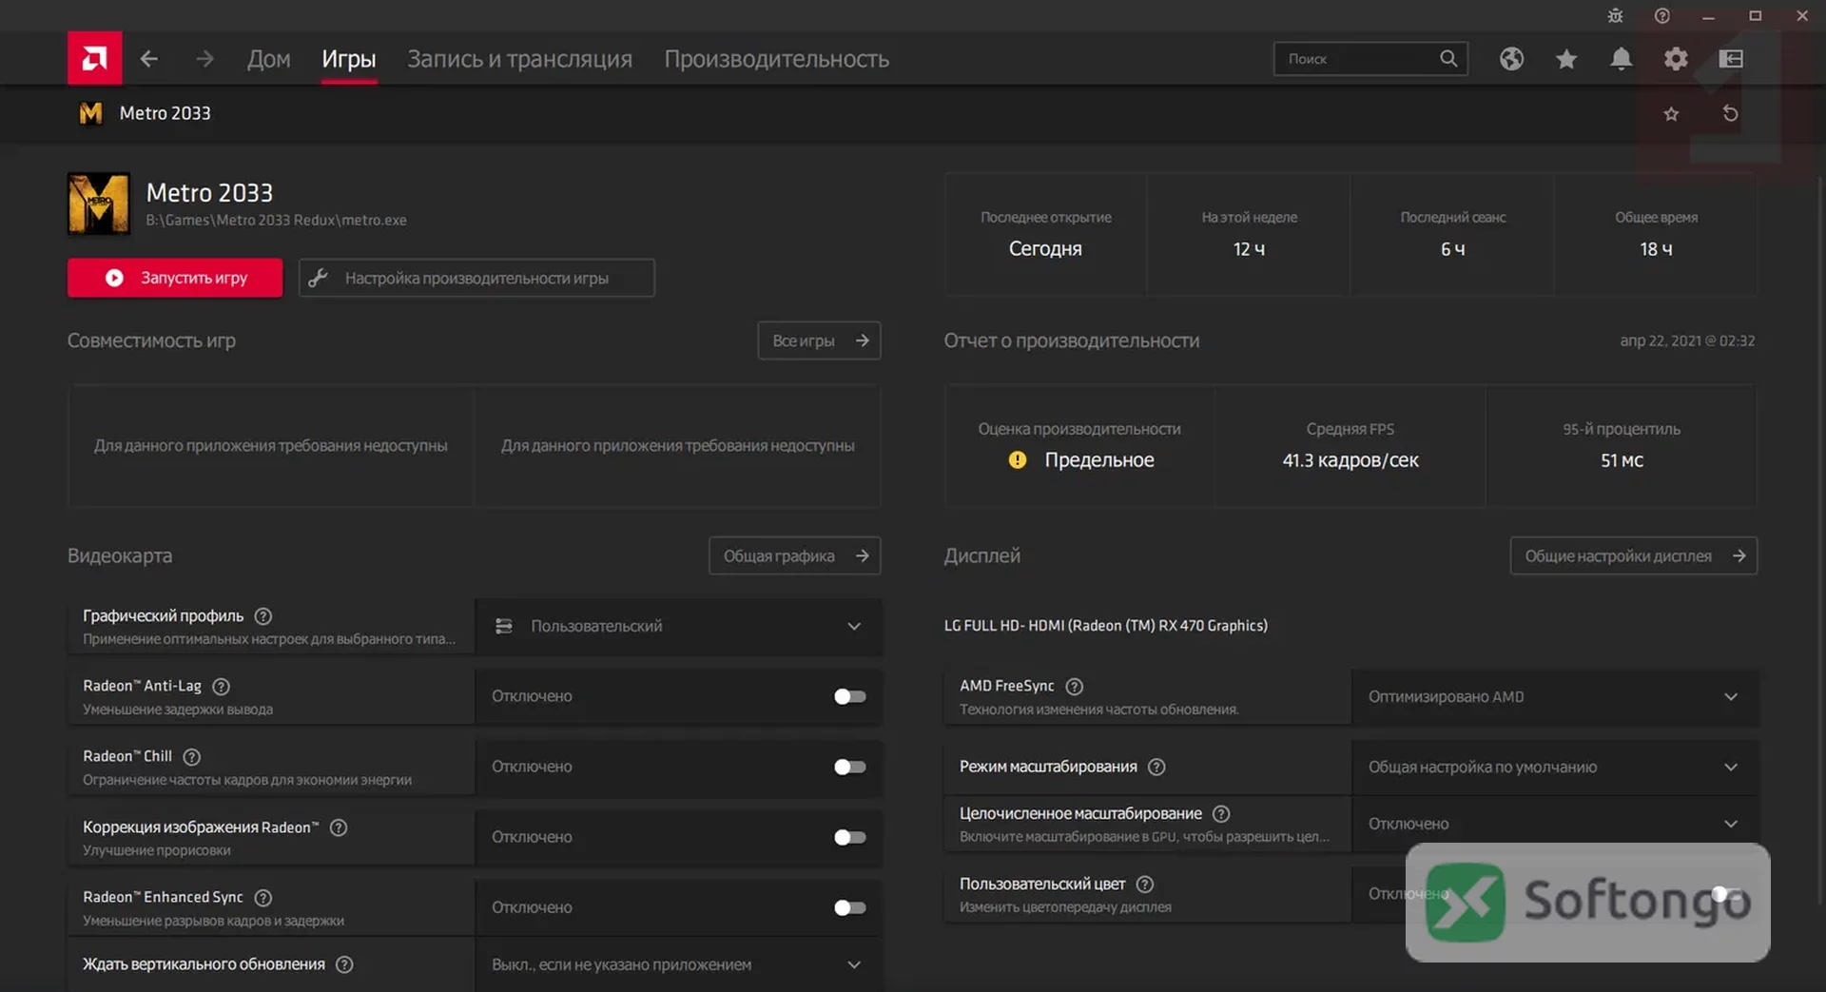Open Режим масштабирования dropdown
This screenshot has height=992, width=1826.
click(x=1554, y=767)
